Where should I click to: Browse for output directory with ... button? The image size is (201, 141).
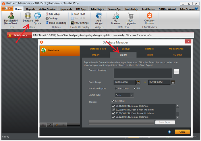tap(176, 71)
